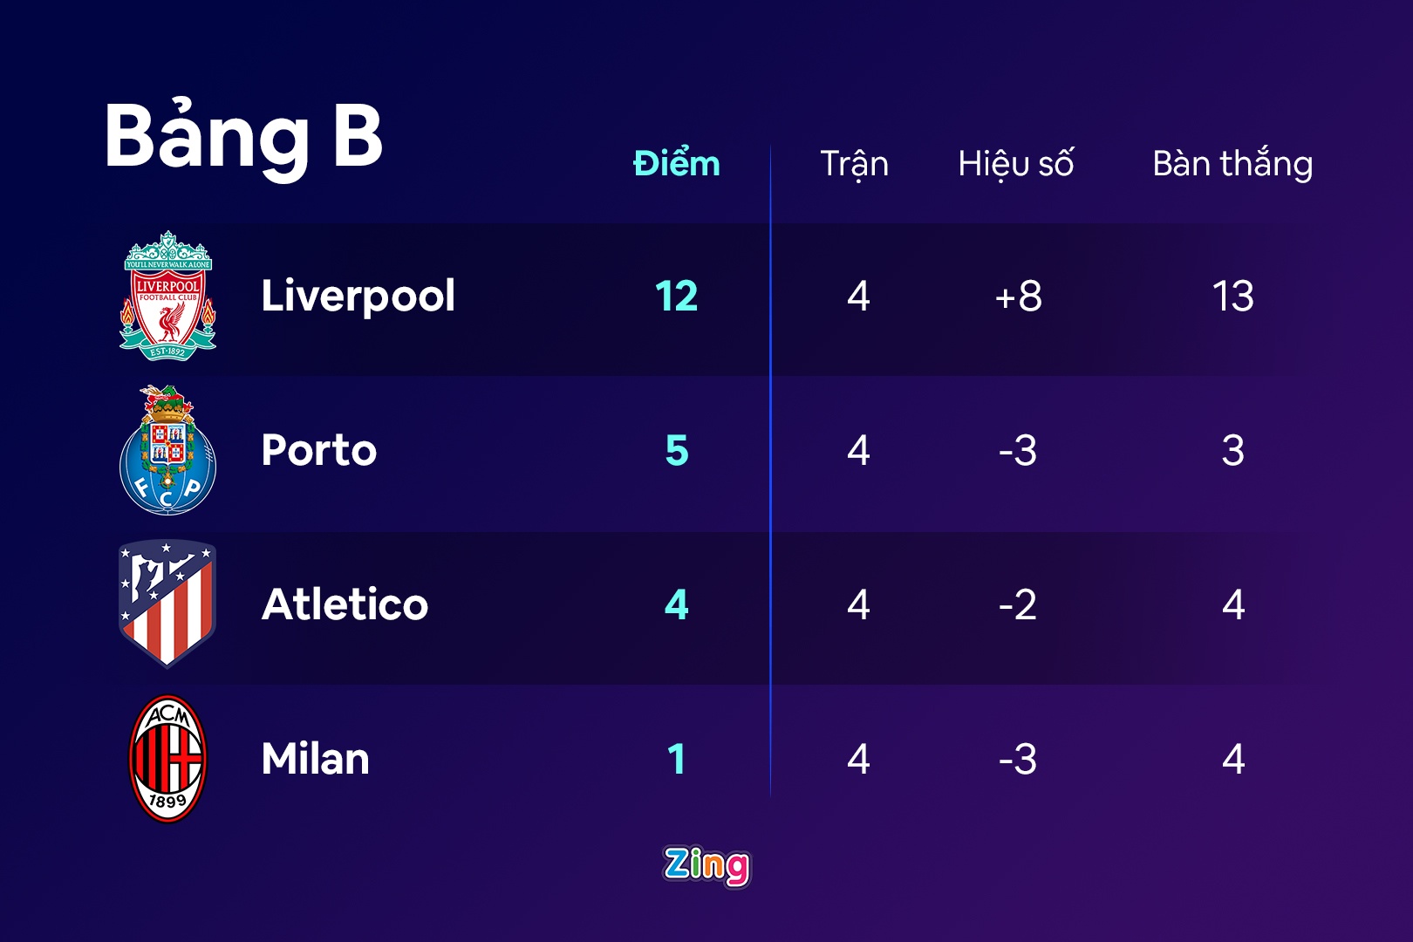
Task: Click the Porto team name
Action: pos(319,450)
